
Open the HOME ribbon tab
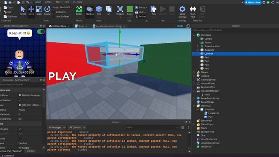[x=37, y=2]
